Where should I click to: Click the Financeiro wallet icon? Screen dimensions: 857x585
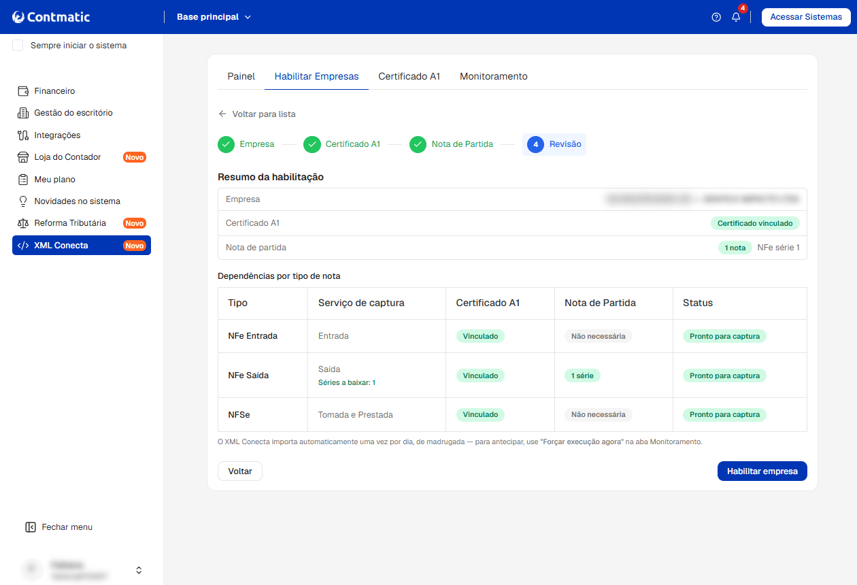click(22, 91)
